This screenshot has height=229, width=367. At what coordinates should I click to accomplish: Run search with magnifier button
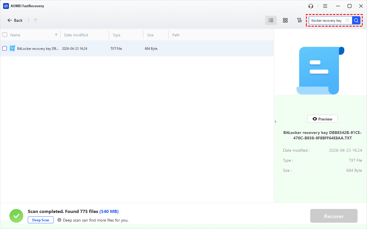[x=356, y=20]
